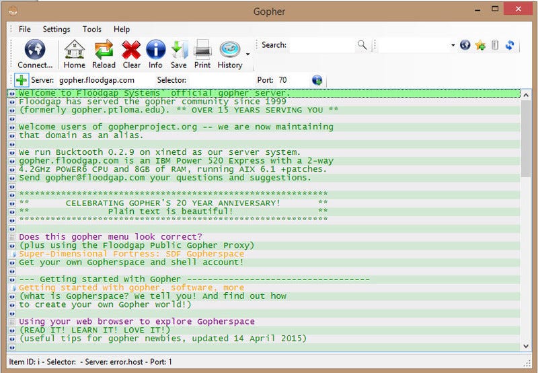Open Info for the current item
The height and width of the screenshot is (373, 538).
155,50
